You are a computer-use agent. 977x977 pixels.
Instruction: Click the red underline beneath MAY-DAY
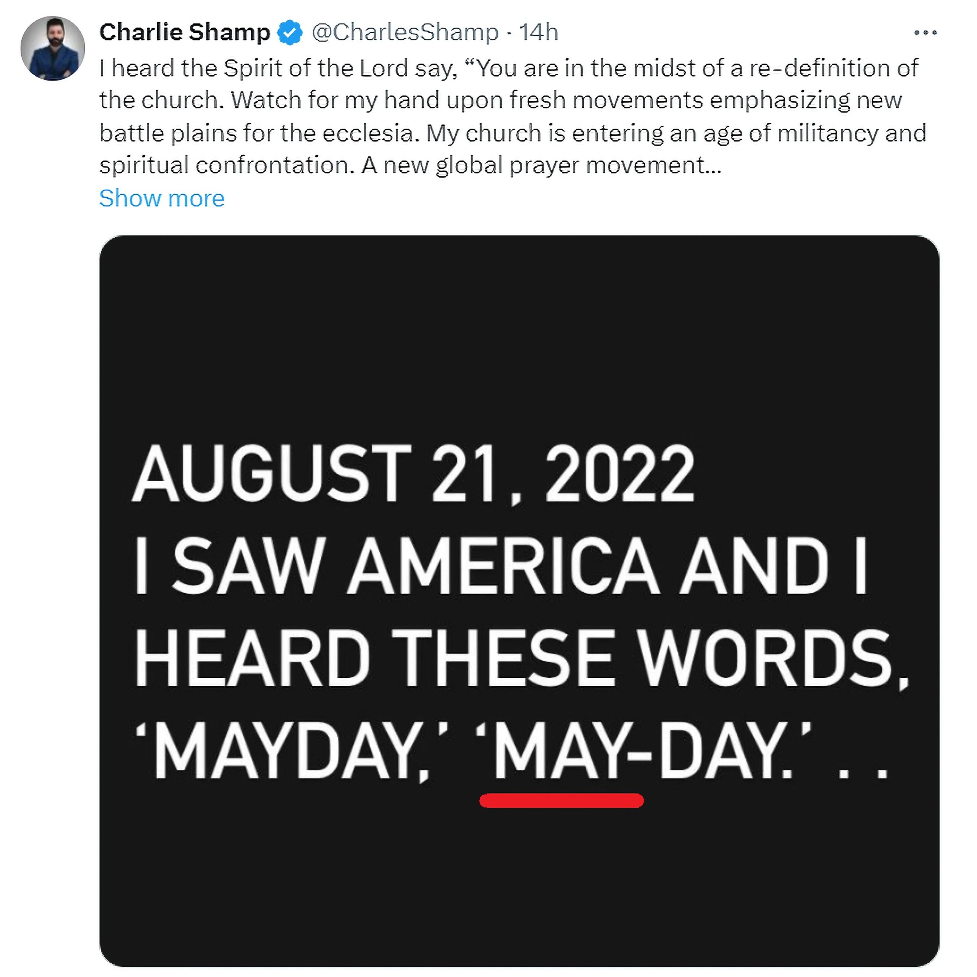[561, 801]
